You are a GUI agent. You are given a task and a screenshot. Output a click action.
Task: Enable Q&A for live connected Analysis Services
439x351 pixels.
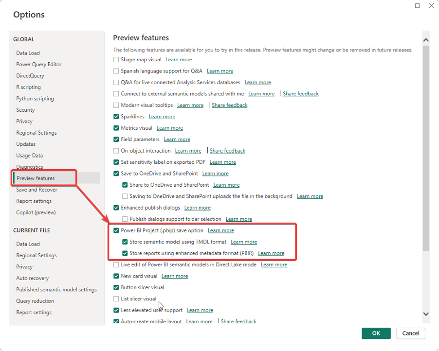(x=116, y=83)
